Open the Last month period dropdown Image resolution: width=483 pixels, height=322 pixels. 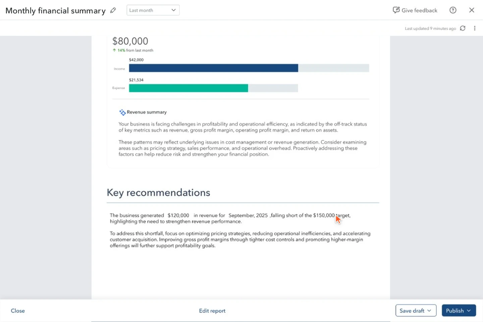point(153,10)
